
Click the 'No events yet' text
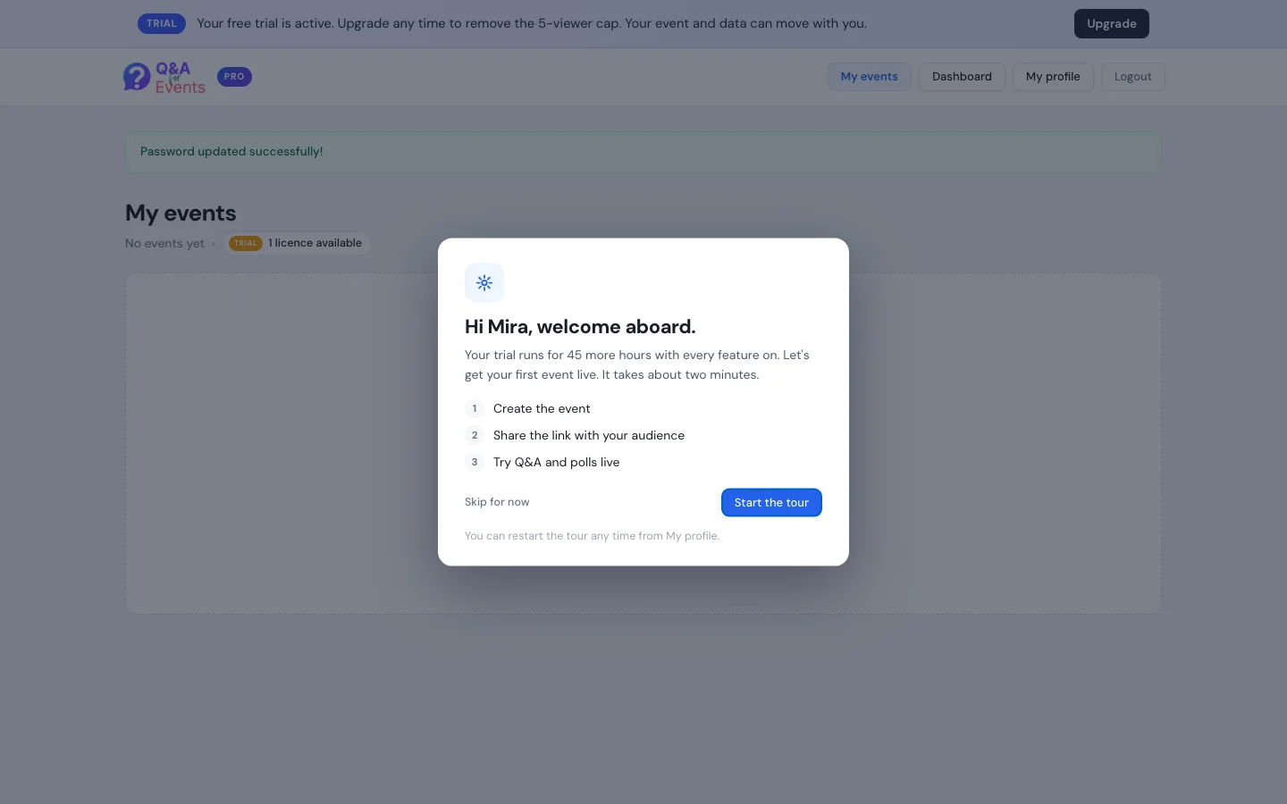point(164,243)
